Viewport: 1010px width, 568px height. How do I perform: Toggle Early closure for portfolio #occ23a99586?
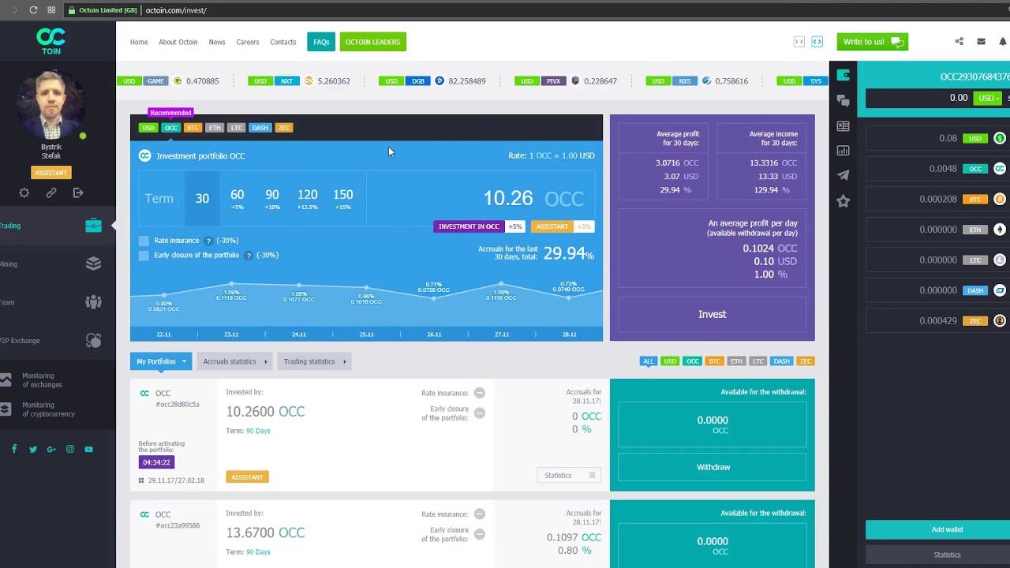click(x=480, y=534)
